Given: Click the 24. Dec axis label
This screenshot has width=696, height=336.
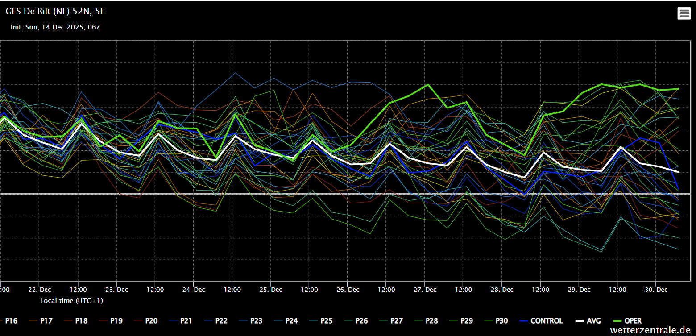Looking at the screenshot, I should pos(194,290).
